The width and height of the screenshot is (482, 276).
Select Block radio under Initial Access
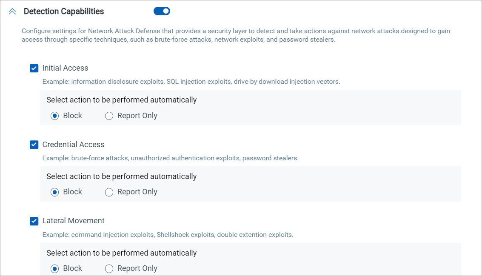(x=54, y=116)
